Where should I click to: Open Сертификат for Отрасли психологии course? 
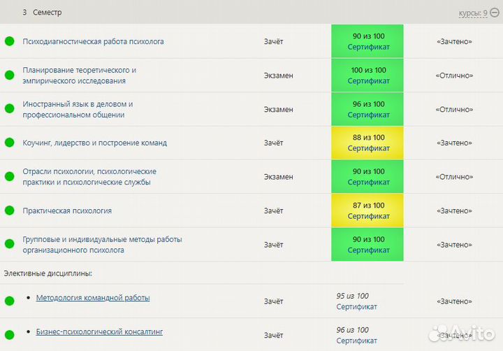369,182
